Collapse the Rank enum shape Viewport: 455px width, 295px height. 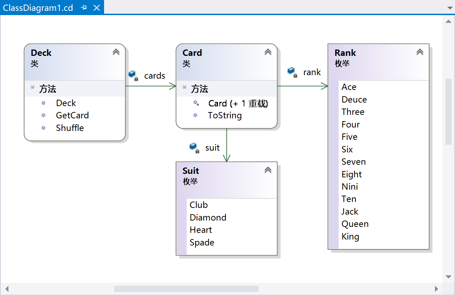pos(420,52)
